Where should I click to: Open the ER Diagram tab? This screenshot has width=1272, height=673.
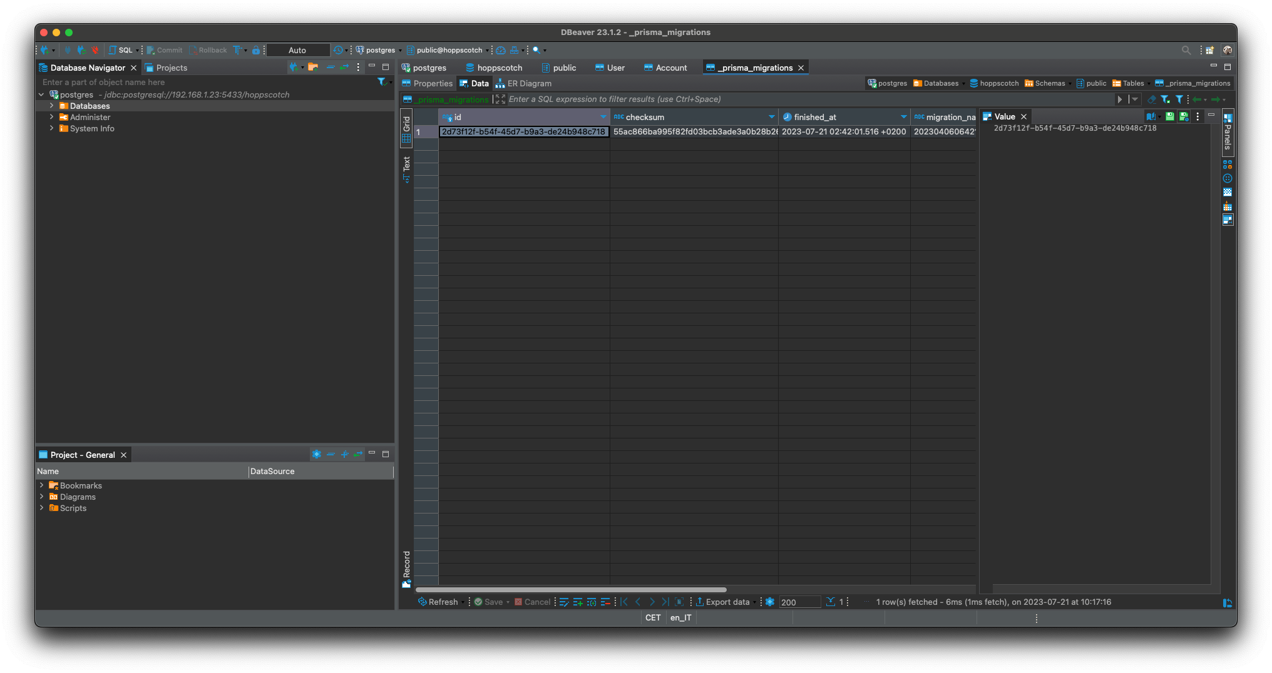pos(528,83)
